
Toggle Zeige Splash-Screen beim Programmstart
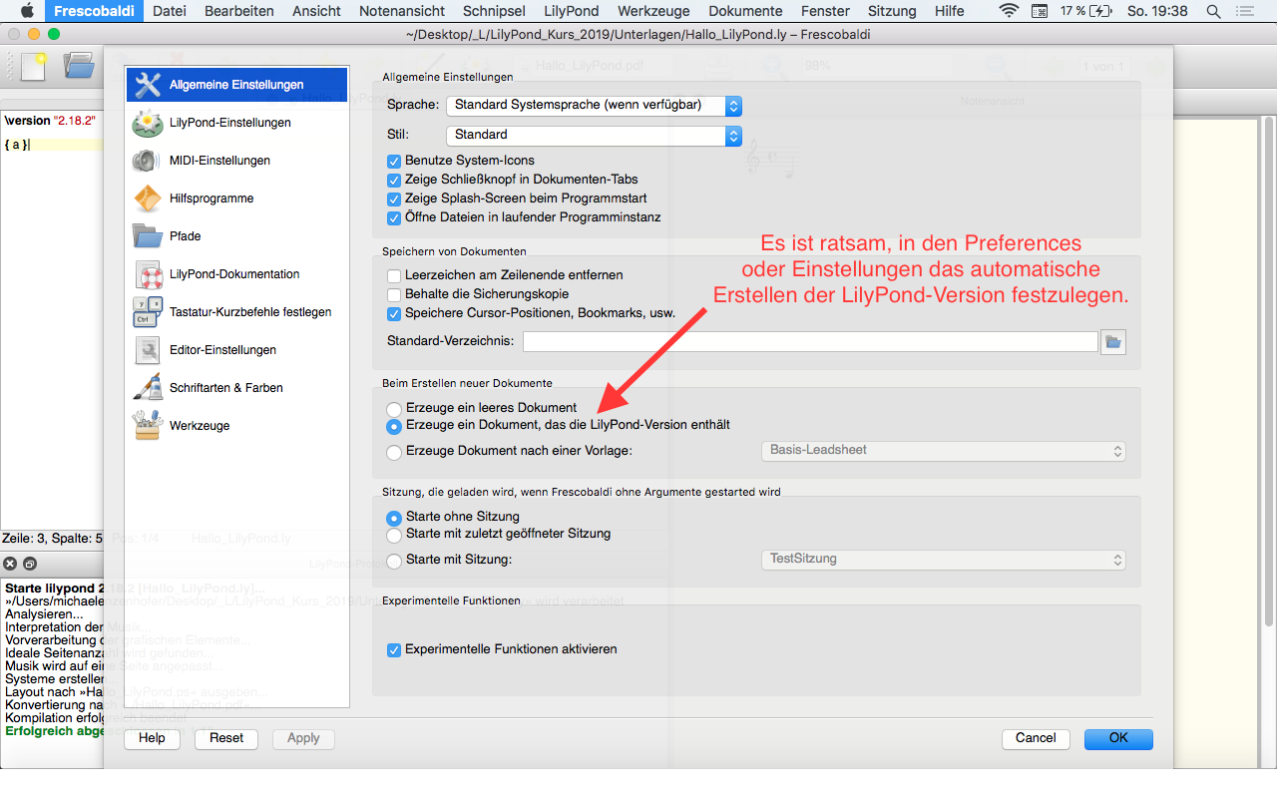394,199
